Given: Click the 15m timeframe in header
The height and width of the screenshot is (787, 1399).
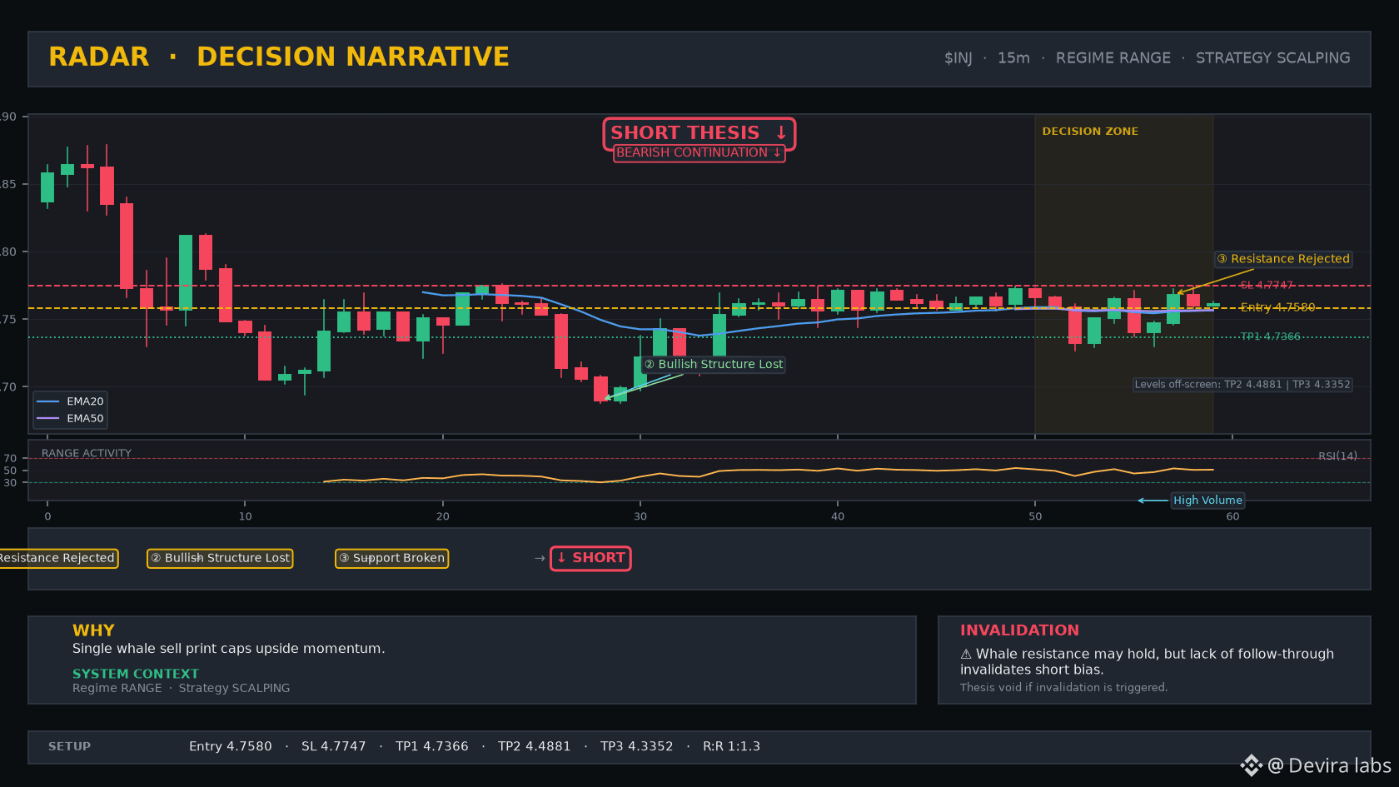Looking at the screenshot, I should click(x=1013, y=58).
